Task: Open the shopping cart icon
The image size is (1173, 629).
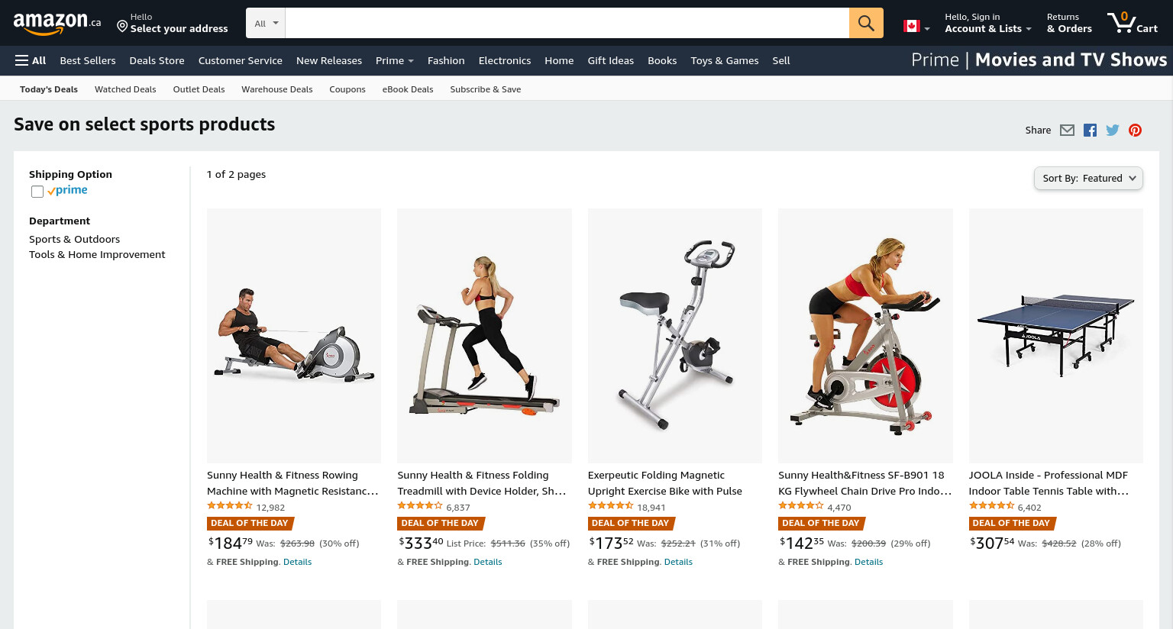Action: (1133, 23)
